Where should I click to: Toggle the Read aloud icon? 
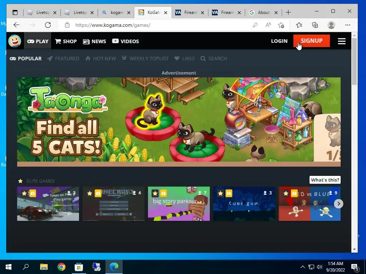coord(268,25)
